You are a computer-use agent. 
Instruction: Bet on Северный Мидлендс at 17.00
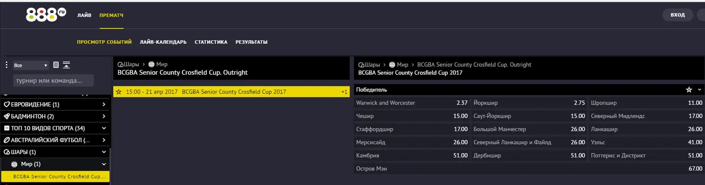tap(647, 116)
